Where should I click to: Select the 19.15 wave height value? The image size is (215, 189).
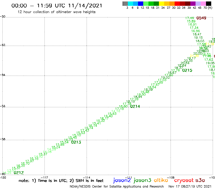click(198, 38)
